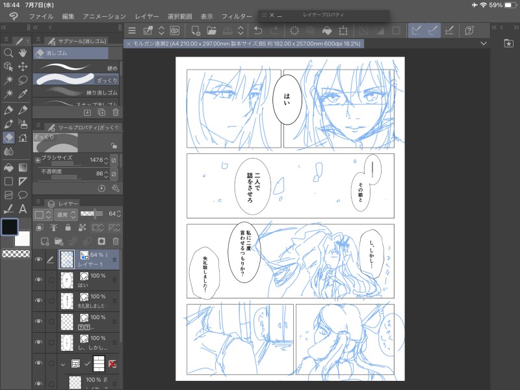520x390 pixels.
Task: Click the layer opacity slider
Action: [x=92, y=214]
